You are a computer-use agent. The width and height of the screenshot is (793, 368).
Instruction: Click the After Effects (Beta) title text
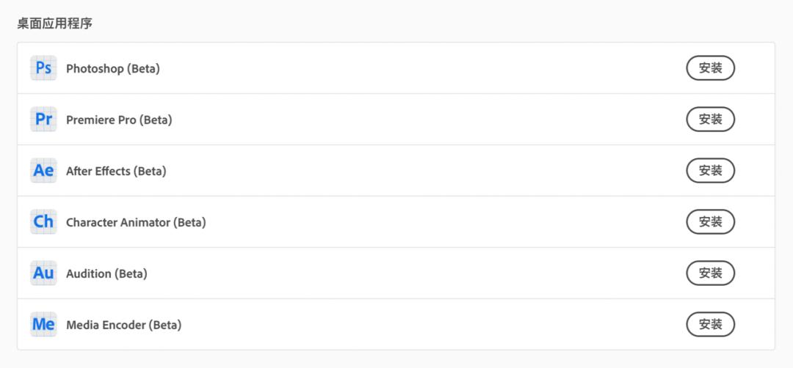(116, 172)
